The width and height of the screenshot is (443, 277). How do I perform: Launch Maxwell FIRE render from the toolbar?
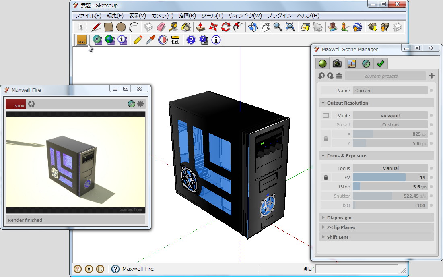[x=81, y=40]
